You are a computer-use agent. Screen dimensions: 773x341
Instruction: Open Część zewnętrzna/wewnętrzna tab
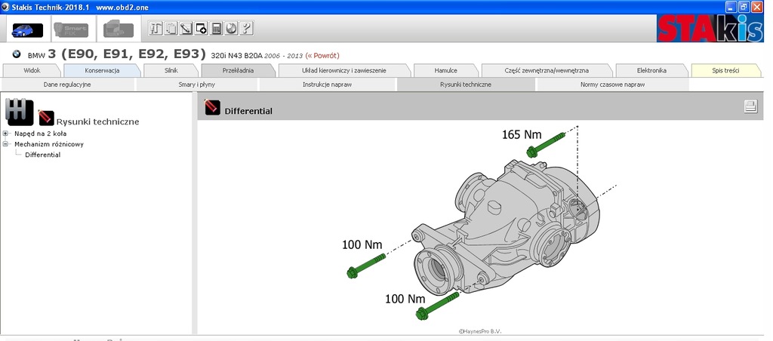tap(547, 70)
